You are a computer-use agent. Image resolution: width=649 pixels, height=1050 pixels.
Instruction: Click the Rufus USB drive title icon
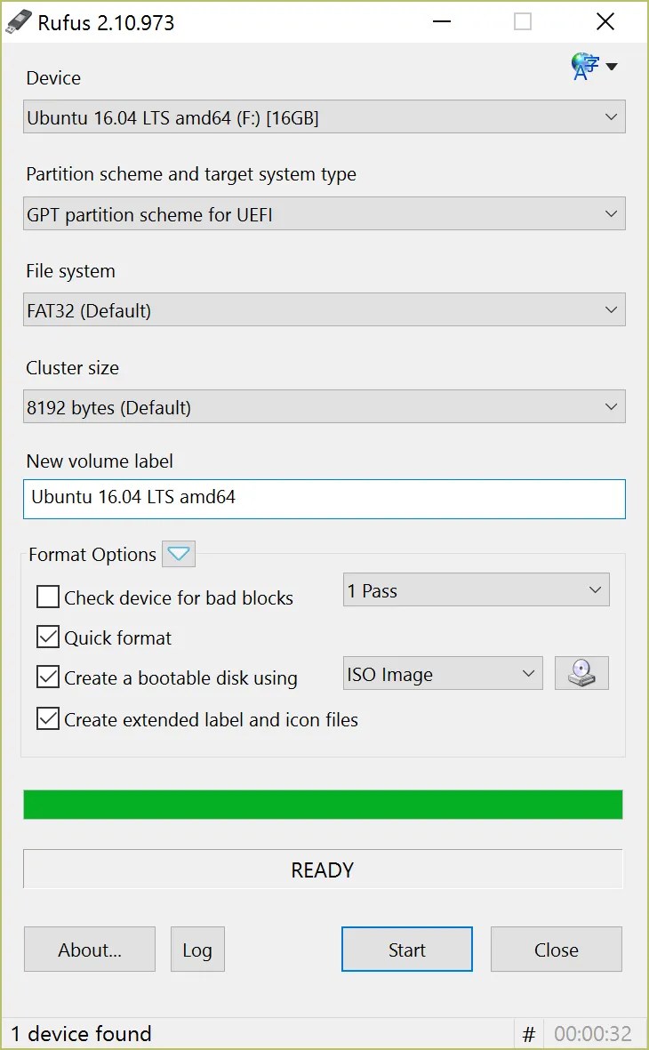pos(18,22)
